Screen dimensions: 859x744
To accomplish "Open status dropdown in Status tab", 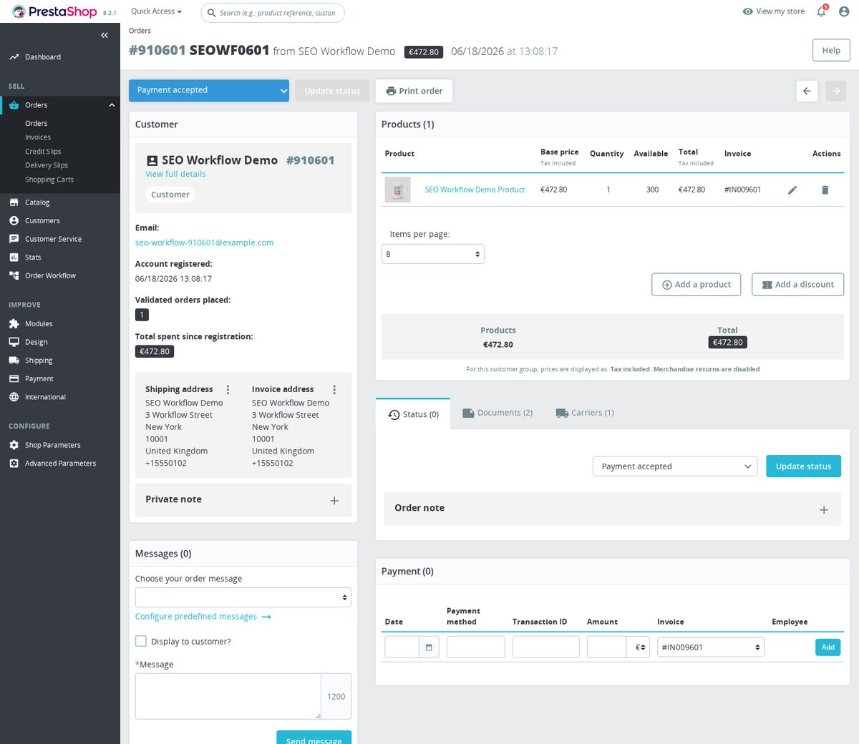I will [x=675, y=466].
